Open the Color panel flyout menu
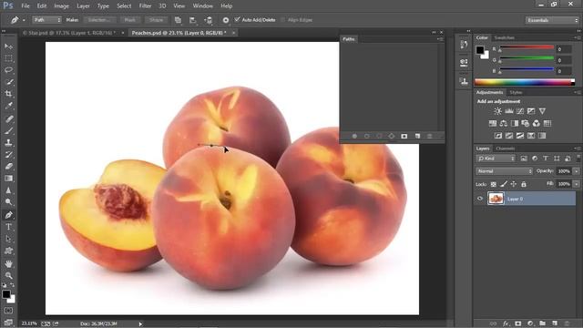Image resolution: width=583 pixels, height=328 pixels. coord(577,37)
